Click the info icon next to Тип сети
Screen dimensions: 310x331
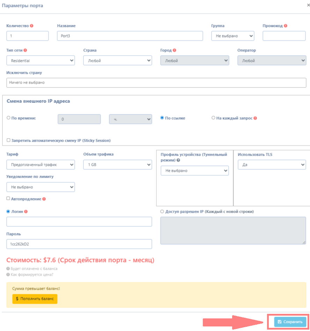pyautogui.click(x=25, y=50)
